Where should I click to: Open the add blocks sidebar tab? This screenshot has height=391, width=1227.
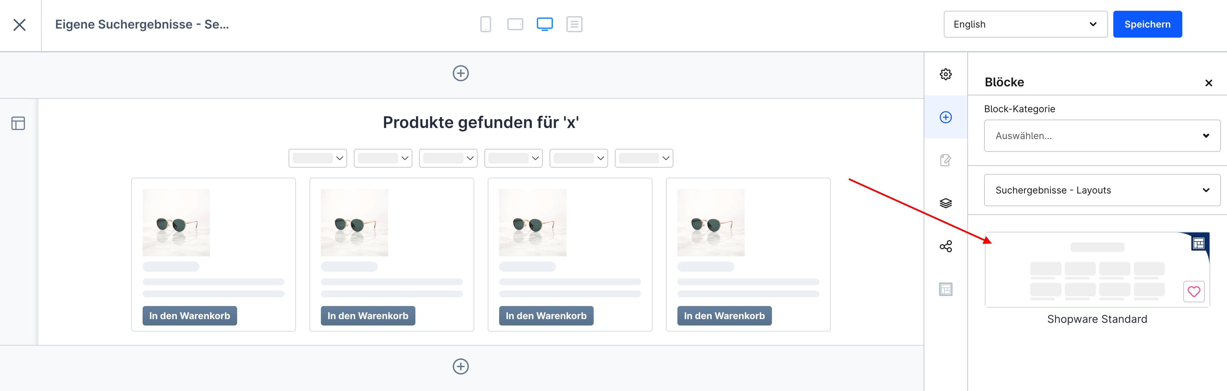pos(945,118)
